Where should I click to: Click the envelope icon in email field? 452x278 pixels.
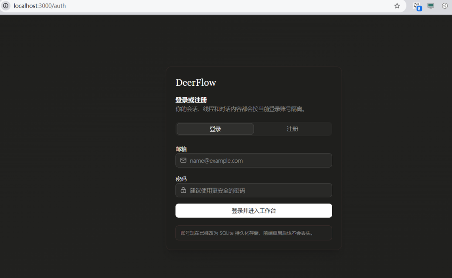pyautogui.click(x=183, y=160)
